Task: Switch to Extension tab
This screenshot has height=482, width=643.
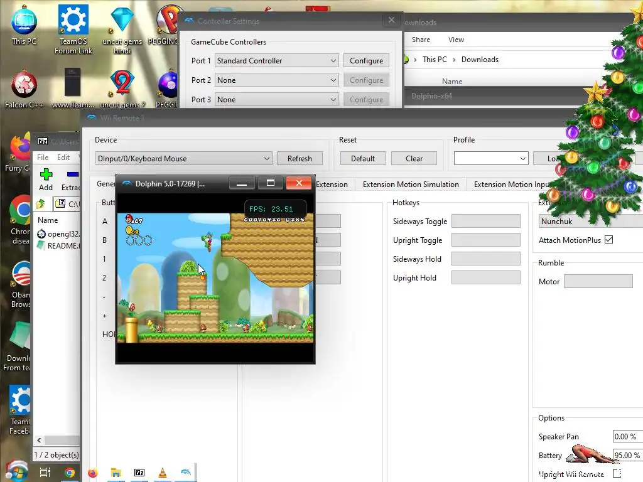Action: point(332,185)
